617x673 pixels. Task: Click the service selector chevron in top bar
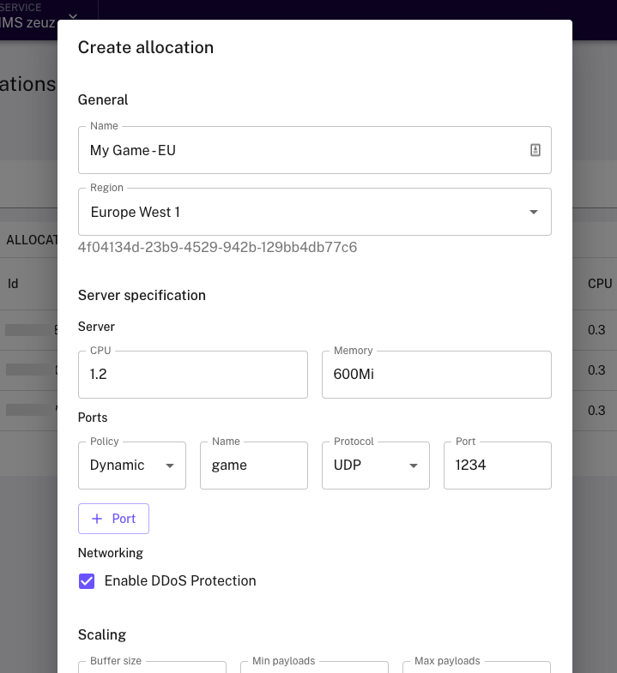pyautogui.click(x=73, y=16)
